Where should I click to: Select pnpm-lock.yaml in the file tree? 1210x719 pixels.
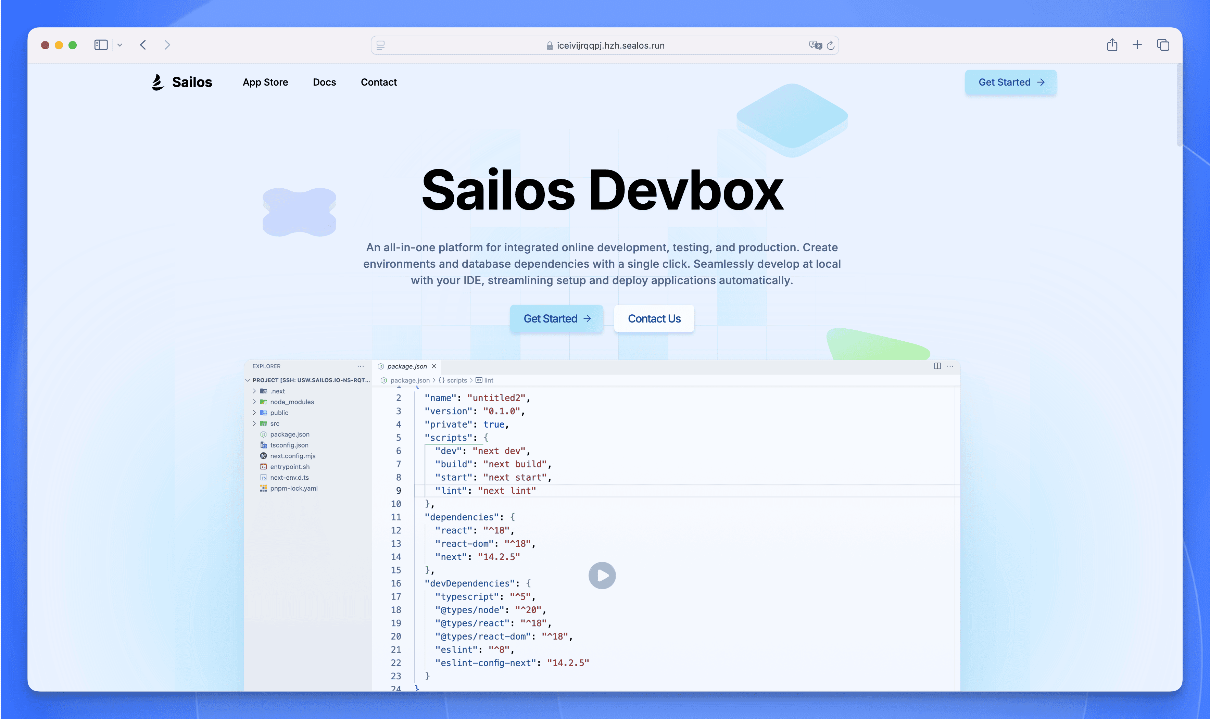293,488
